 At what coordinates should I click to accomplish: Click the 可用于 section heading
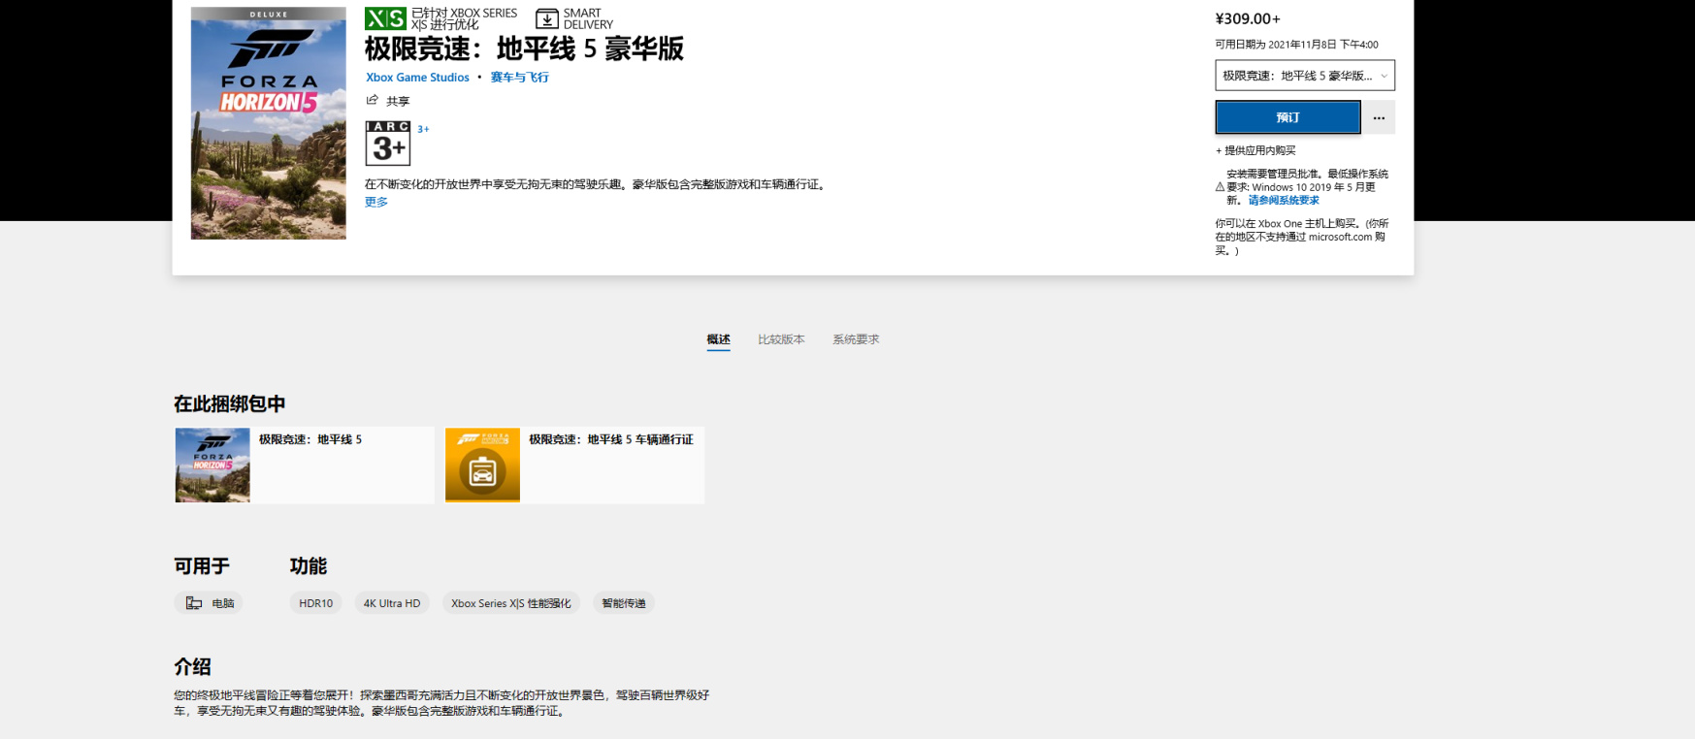[202, 565]
